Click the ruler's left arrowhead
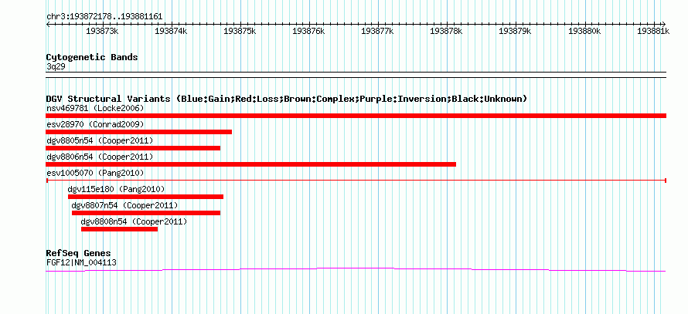 tap(48, 24)
